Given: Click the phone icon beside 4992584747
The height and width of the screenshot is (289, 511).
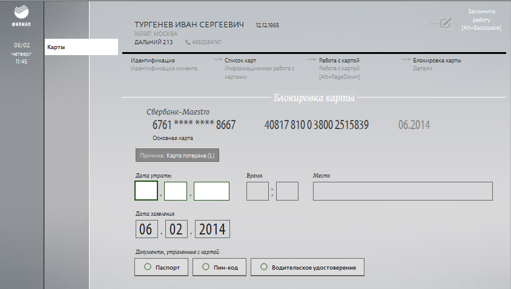Looking at the screenshot, I should tap(188, 42).
